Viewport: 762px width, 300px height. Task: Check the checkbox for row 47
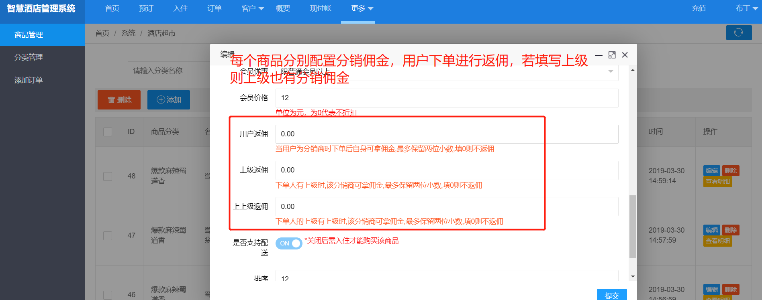(108, 236)
